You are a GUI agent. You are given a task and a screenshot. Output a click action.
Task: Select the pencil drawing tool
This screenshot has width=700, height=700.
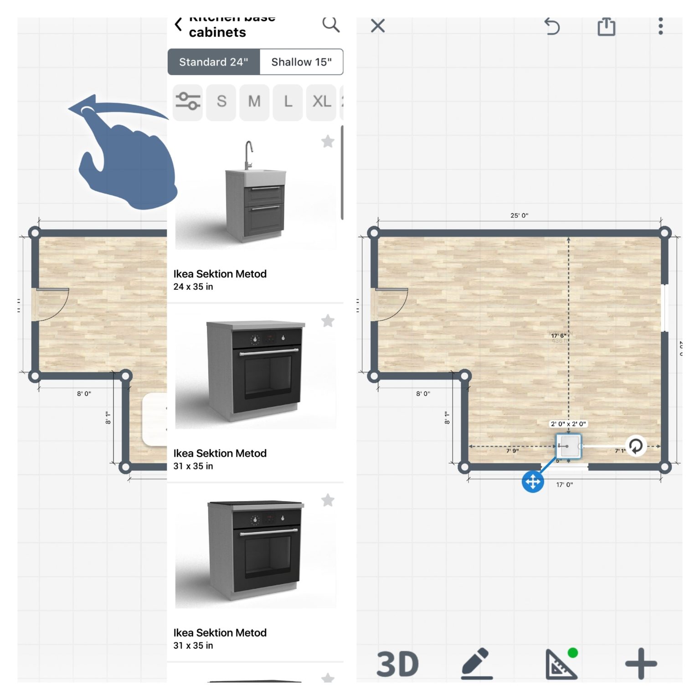pyautogui.click(x=477, y=663)
